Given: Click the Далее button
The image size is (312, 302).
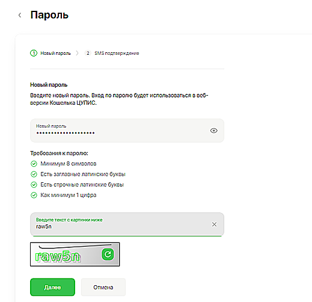Looking at the screenshot, I should click(52, 287).
